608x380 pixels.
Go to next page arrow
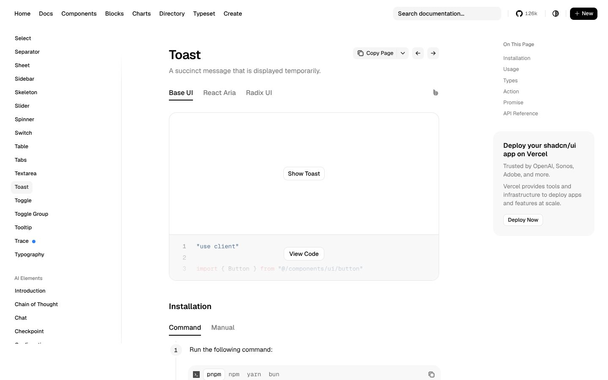click(x=433, y=53)
